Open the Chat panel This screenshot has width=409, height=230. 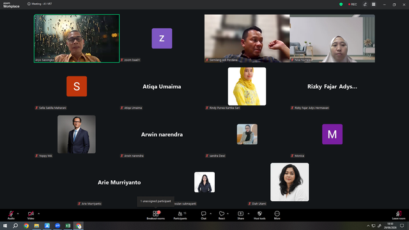203,215
